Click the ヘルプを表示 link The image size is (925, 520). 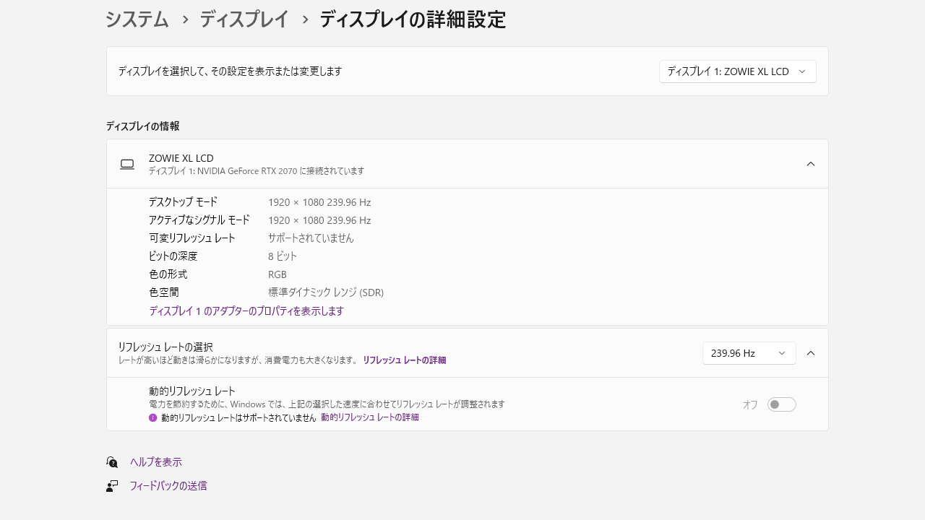pyautogui.click(x=156, y=462)
